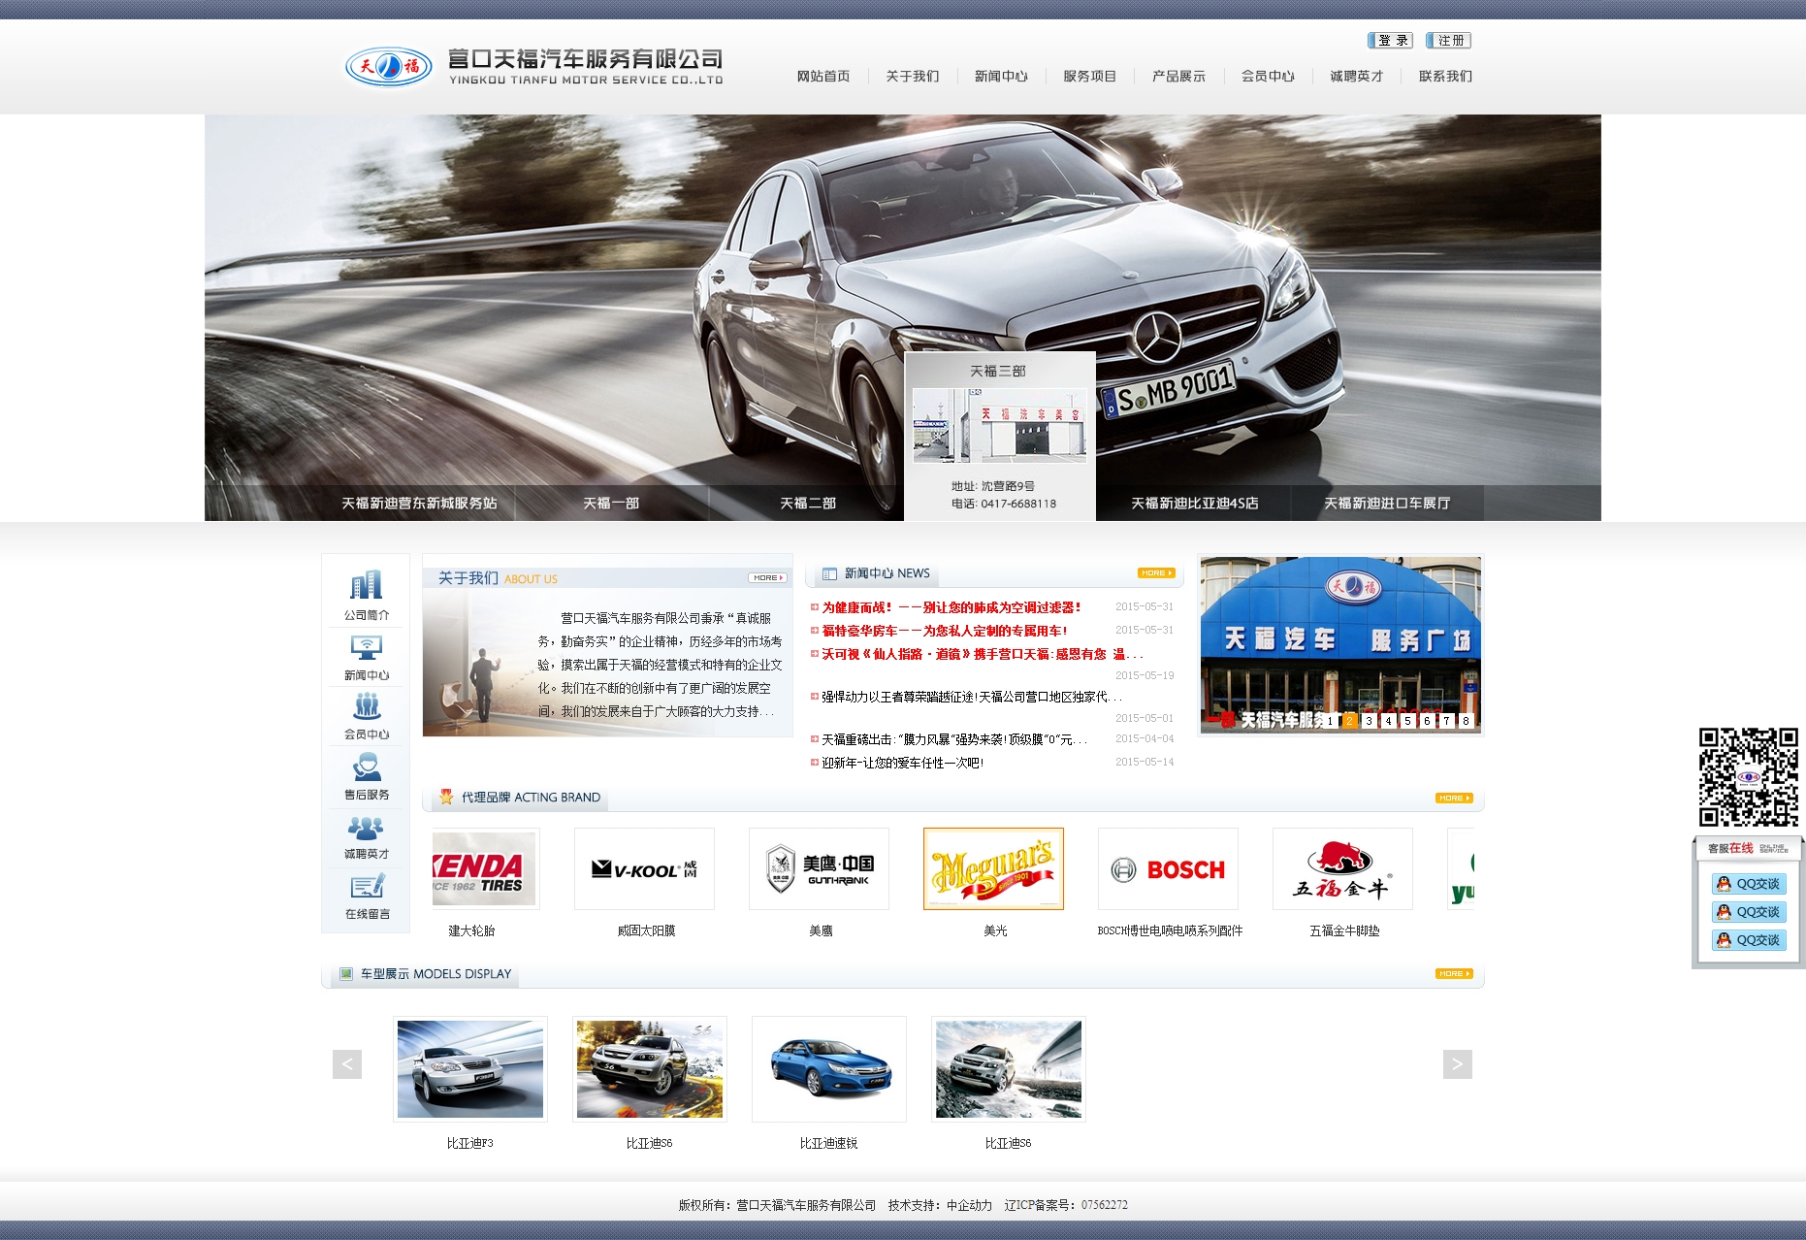Open the 会员中心 people sidebar icon
1806x1240 pixels.
pyautogui.click(x=366, y=706)
